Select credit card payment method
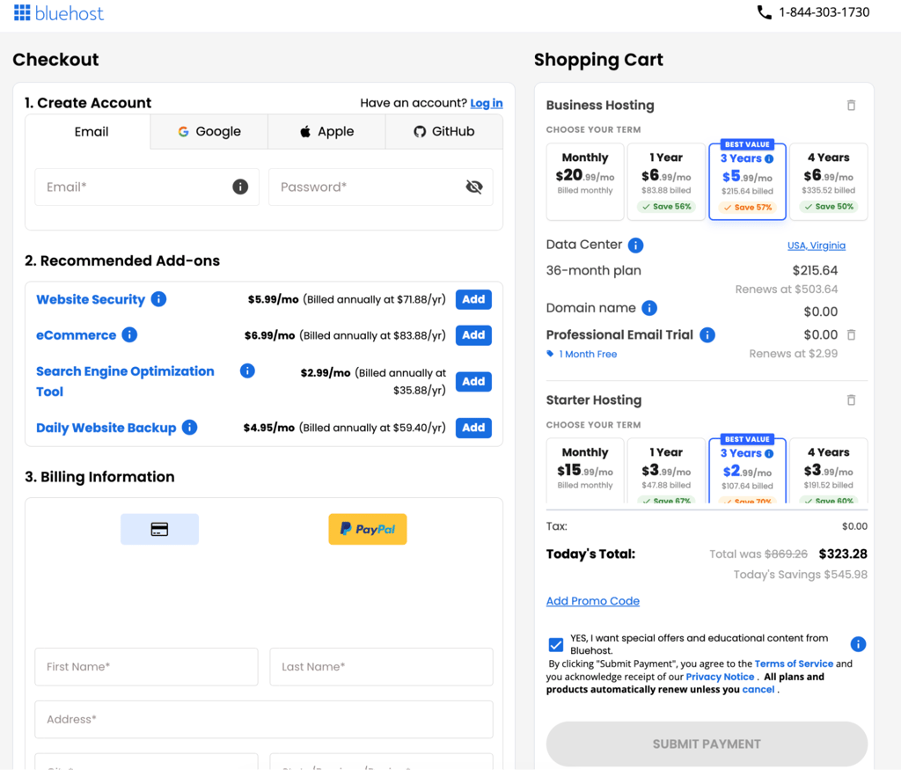 160,529
